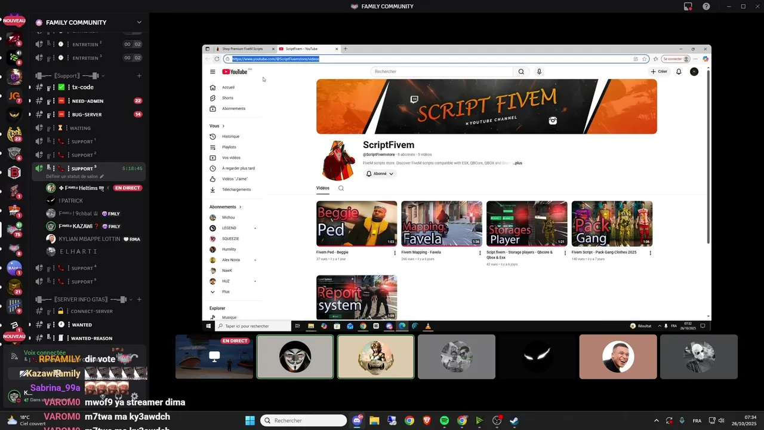Open Spotify from the Windows taskbar
The height and width of the screenshot is (430, 764).
tap(444, 420)
